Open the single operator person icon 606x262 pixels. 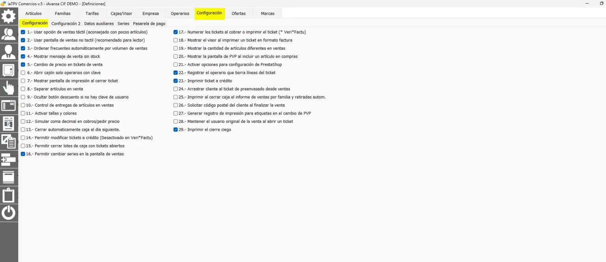[9, 52]
